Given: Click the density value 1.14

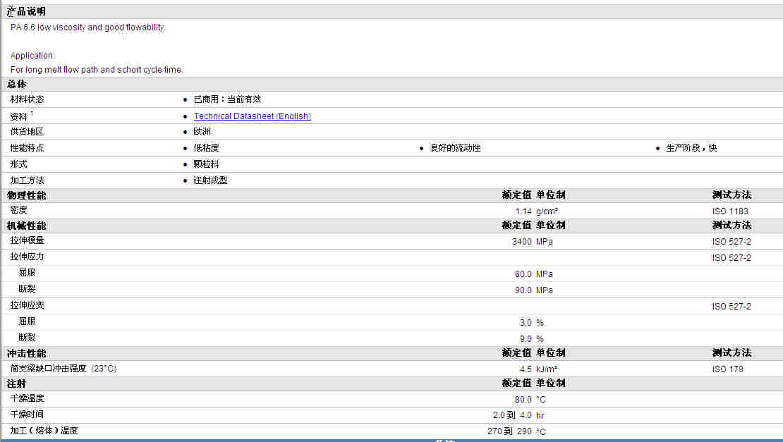Looking at the screenshot, I should tap(523, 211).
